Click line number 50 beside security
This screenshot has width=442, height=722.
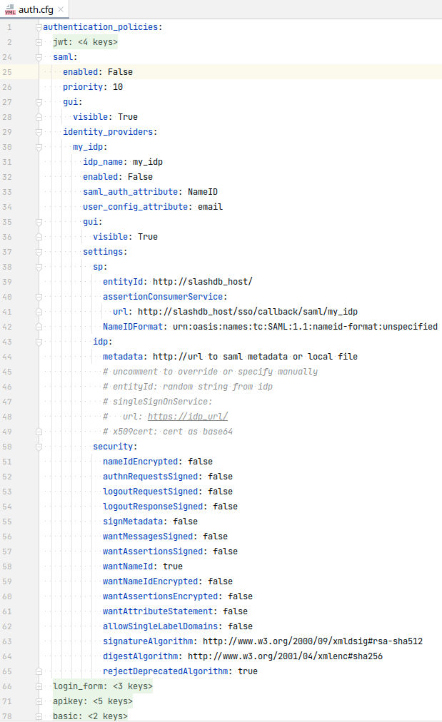7,447
